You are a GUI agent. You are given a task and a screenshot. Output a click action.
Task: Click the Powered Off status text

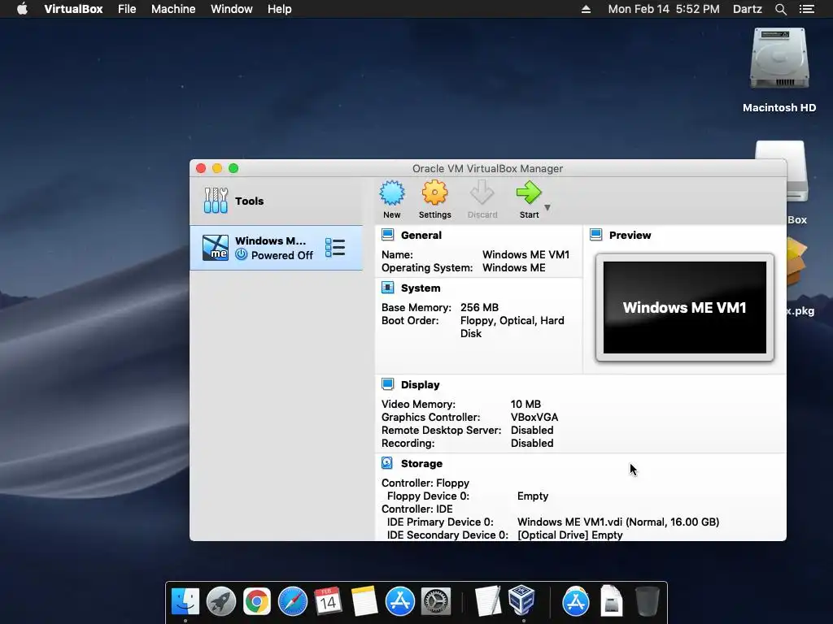point(282,255)
